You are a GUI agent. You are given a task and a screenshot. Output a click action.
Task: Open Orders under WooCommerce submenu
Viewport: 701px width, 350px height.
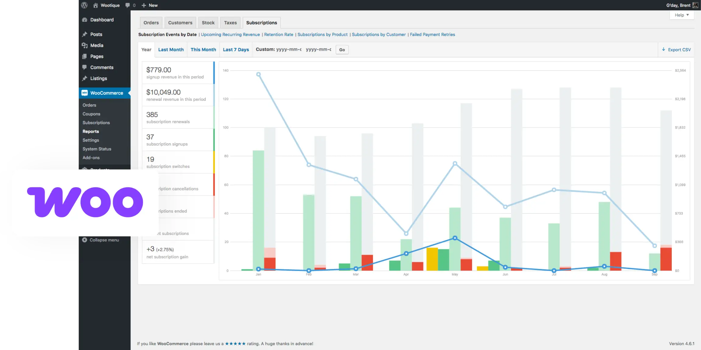[x=89, y=105]
